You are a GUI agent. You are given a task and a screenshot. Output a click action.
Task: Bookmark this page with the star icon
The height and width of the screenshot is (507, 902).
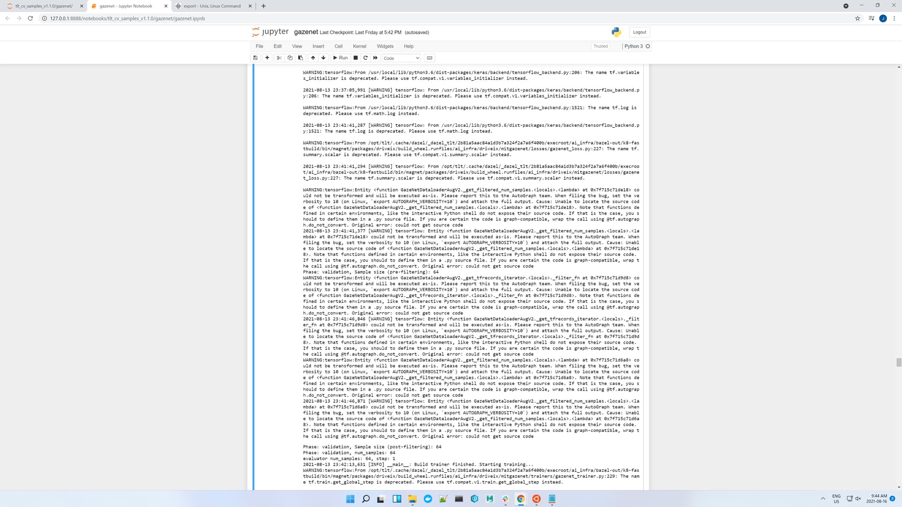pos(857,18)
